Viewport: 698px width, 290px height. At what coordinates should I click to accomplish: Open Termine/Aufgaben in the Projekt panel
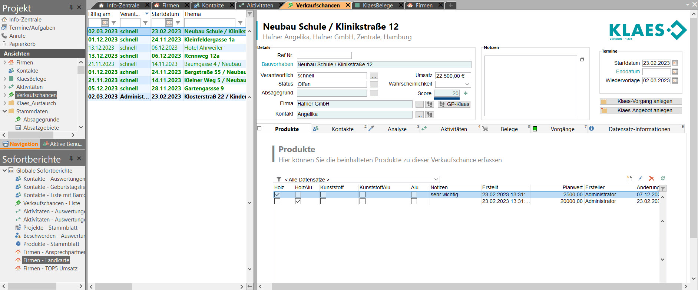(32, 28)
